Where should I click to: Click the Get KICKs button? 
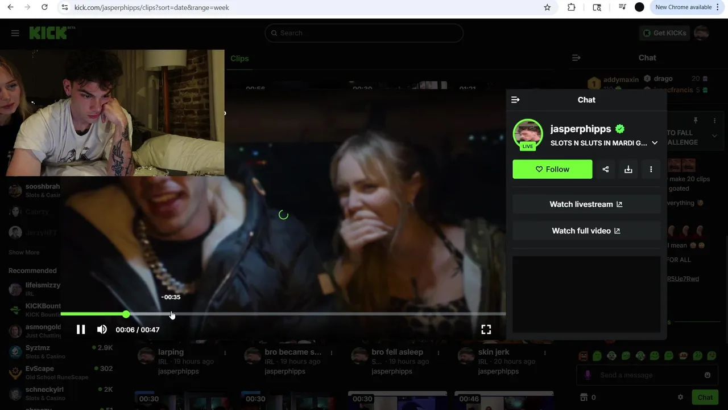(664, 33)
